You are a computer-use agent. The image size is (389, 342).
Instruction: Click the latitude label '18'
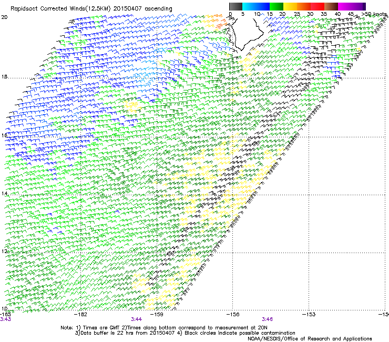click(x=4, y=77)
